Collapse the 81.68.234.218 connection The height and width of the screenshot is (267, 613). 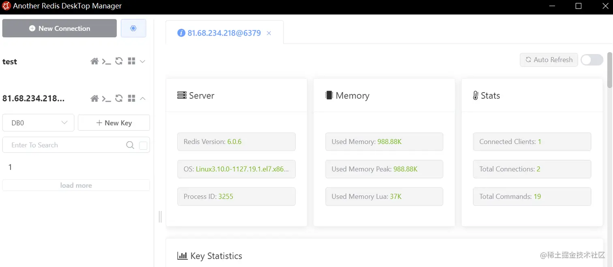143,99
